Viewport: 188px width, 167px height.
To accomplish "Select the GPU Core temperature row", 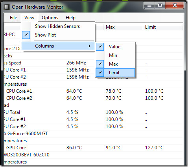I will 93,148.
